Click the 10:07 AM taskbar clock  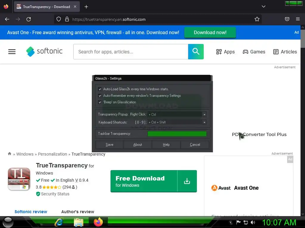point(279,222)
